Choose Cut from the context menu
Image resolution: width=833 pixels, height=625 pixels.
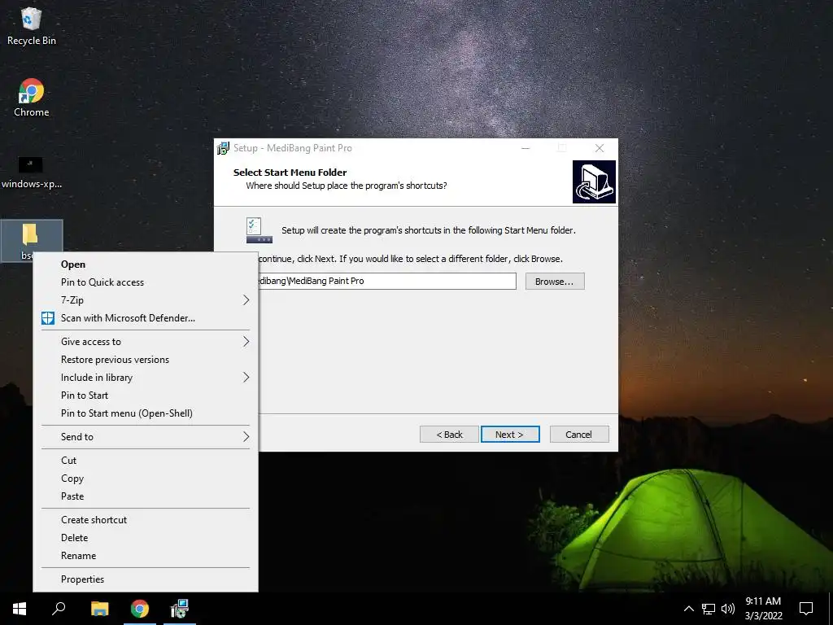146,461
